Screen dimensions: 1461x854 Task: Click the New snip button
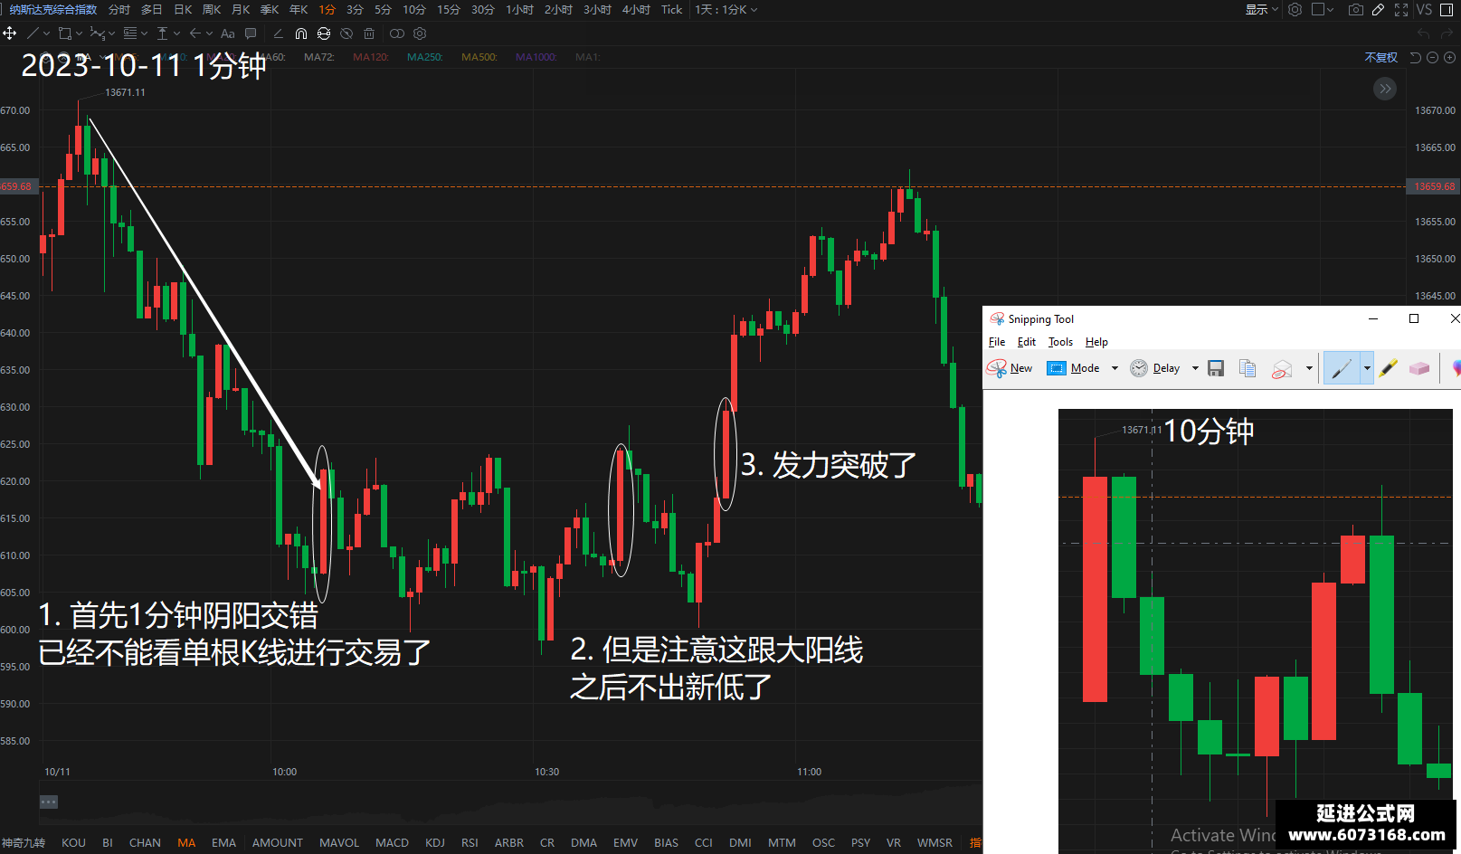point(1010,368)
